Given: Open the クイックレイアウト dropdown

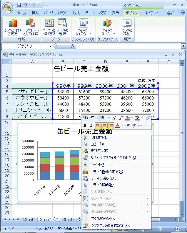Looking at the screenshot, I should (84, 27).
